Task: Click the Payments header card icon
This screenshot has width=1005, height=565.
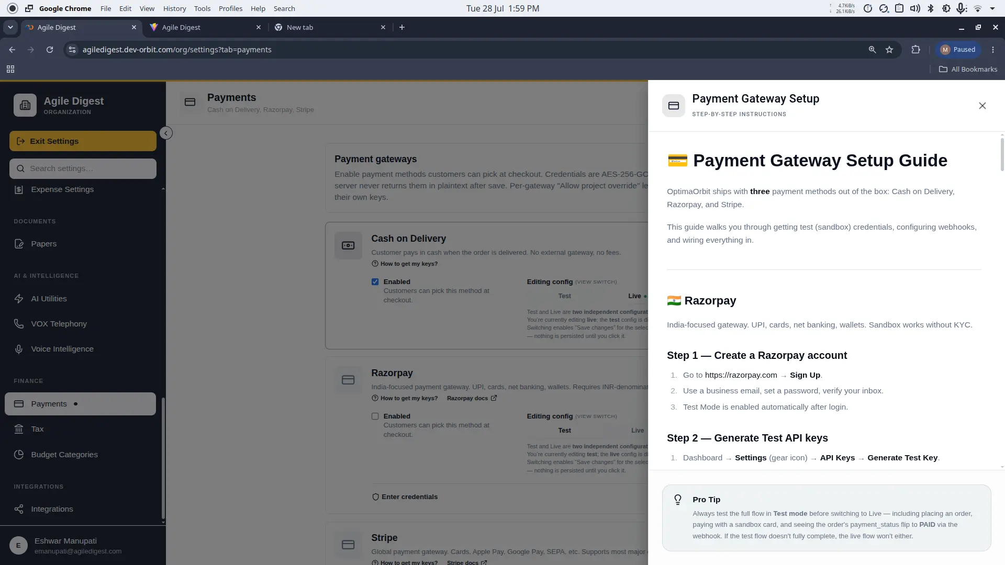Action: (190, 102)
